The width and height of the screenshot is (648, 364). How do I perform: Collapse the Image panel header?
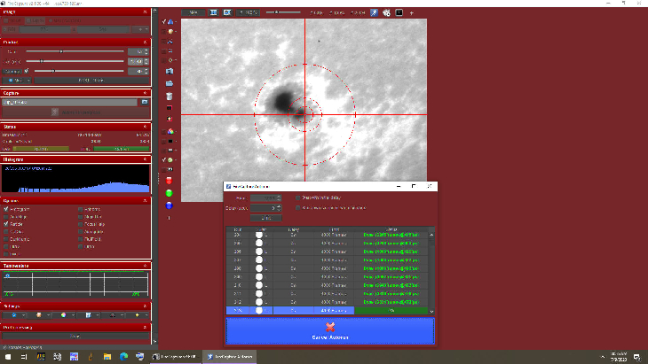point(145,12)
